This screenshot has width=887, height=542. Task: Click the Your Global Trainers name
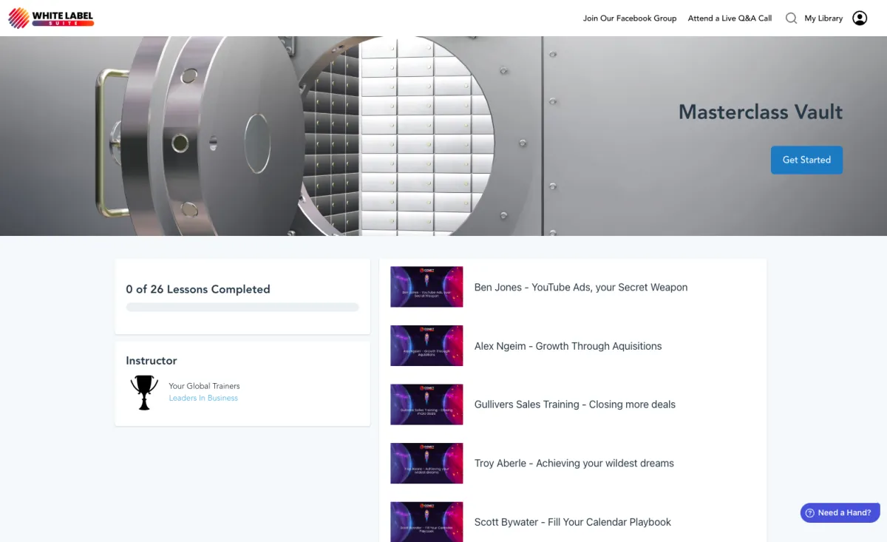pos(204,386)
